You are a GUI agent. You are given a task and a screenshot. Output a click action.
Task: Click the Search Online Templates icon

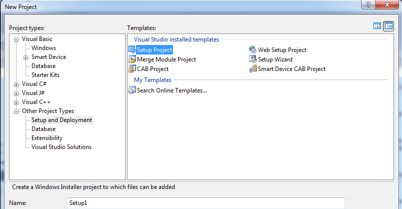tap(132, 90)
